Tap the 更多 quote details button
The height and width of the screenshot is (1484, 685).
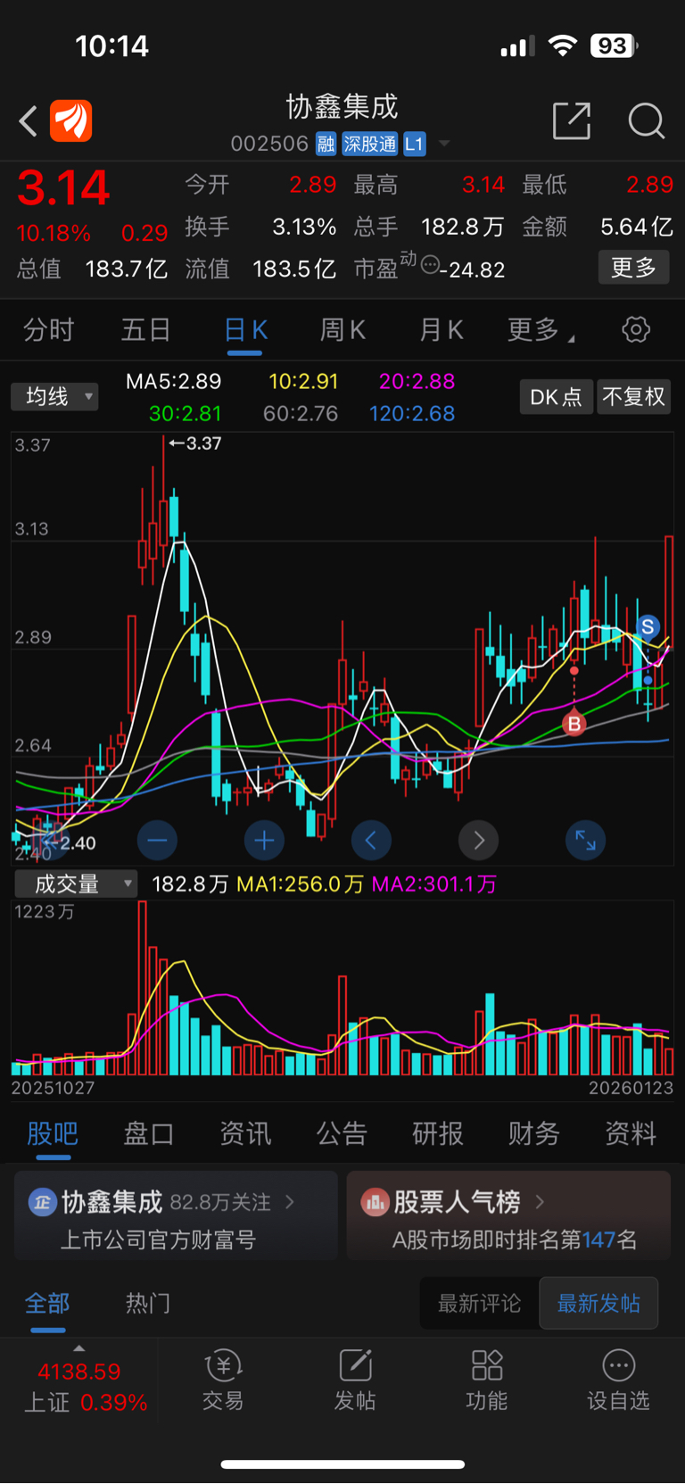633,267
